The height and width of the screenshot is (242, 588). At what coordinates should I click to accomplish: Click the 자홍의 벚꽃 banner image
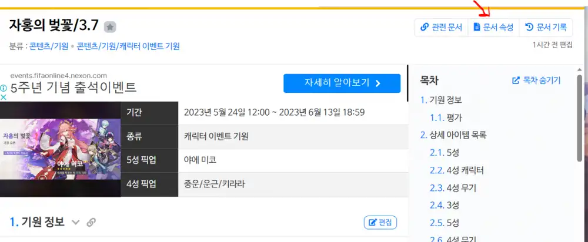coord(59,150)
